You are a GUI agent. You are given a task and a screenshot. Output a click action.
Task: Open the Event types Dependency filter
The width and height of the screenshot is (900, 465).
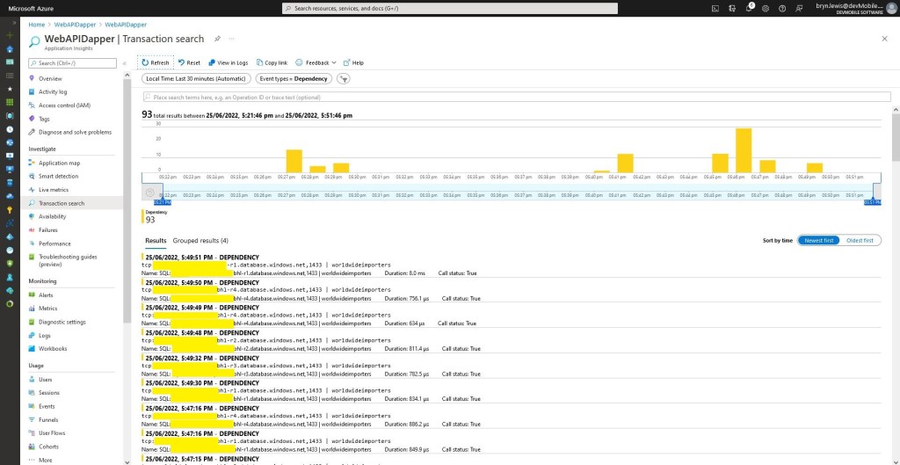point(293,79)
